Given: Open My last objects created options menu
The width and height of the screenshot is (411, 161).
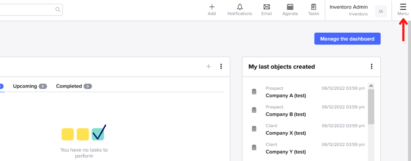Looking at the screenshot, I should point(372,67).
